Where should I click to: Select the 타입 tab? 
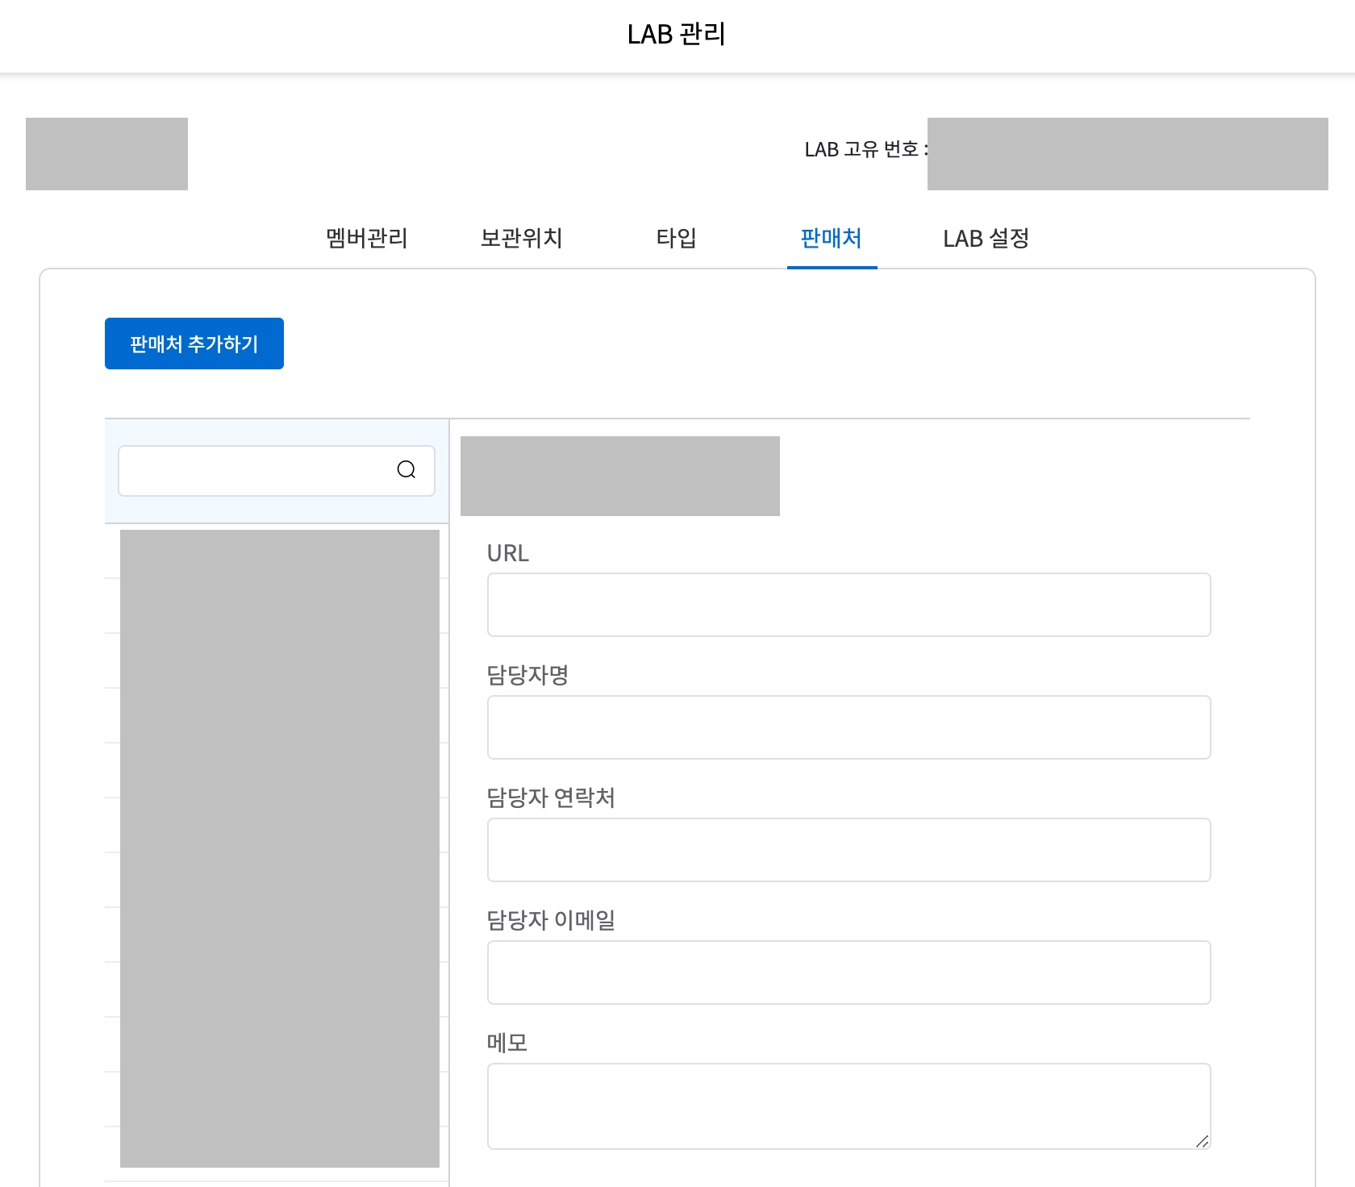pos(677,239)
